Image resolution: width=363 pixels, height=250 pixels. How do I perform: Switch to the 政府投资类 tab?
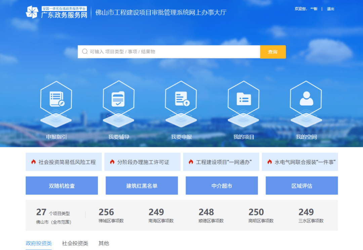click(39, 243)
